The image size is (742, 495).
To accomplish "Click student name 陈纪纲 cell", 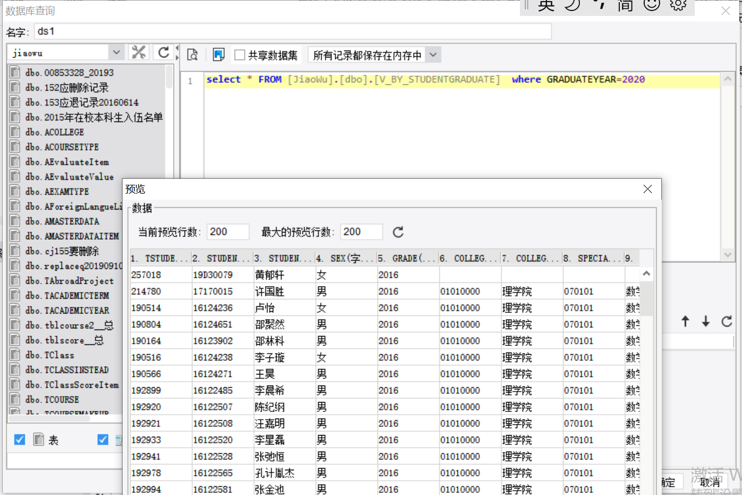I will pos(284,406).
